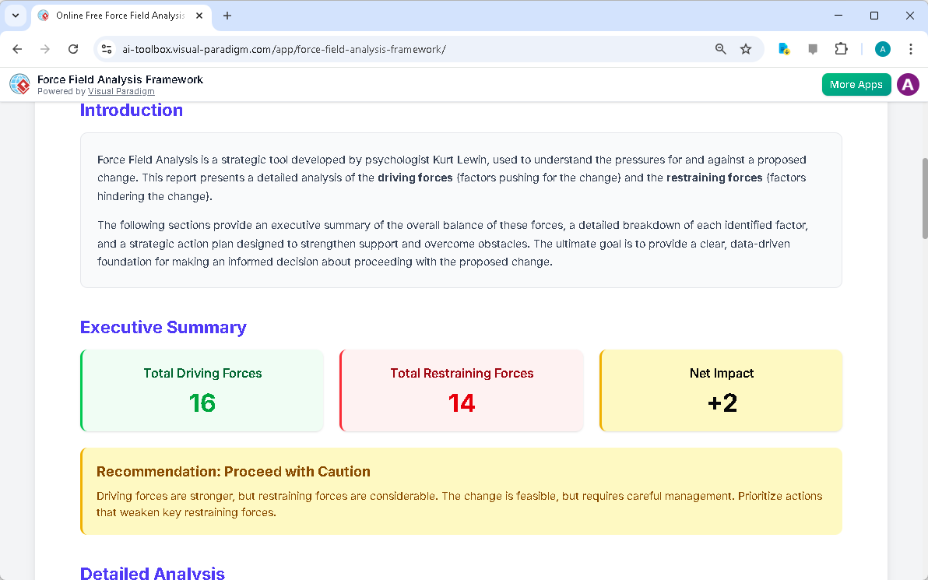Open the browser Extensions puzzle icon

[x=842, y=48]
